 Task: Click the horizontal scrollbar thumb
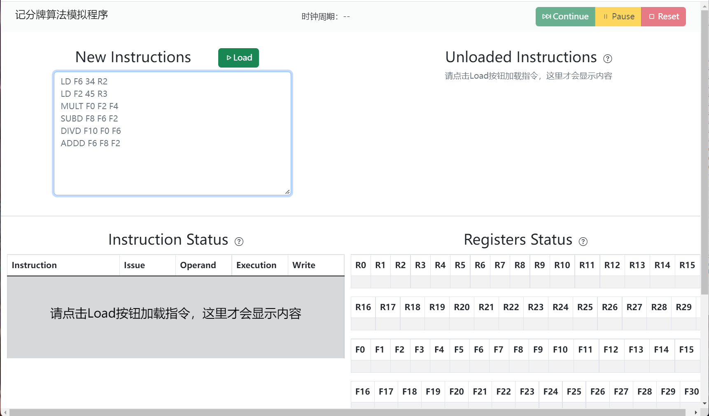click(x=347, y=412)
